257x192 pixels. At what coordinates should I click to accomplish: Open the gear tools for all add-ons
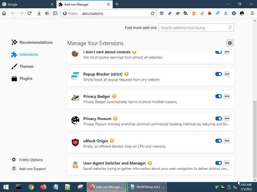(x=230, y=43)
